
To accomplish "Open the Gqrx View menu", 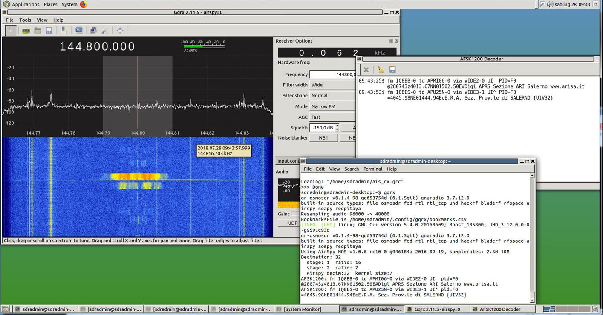I will coord(42,20).
